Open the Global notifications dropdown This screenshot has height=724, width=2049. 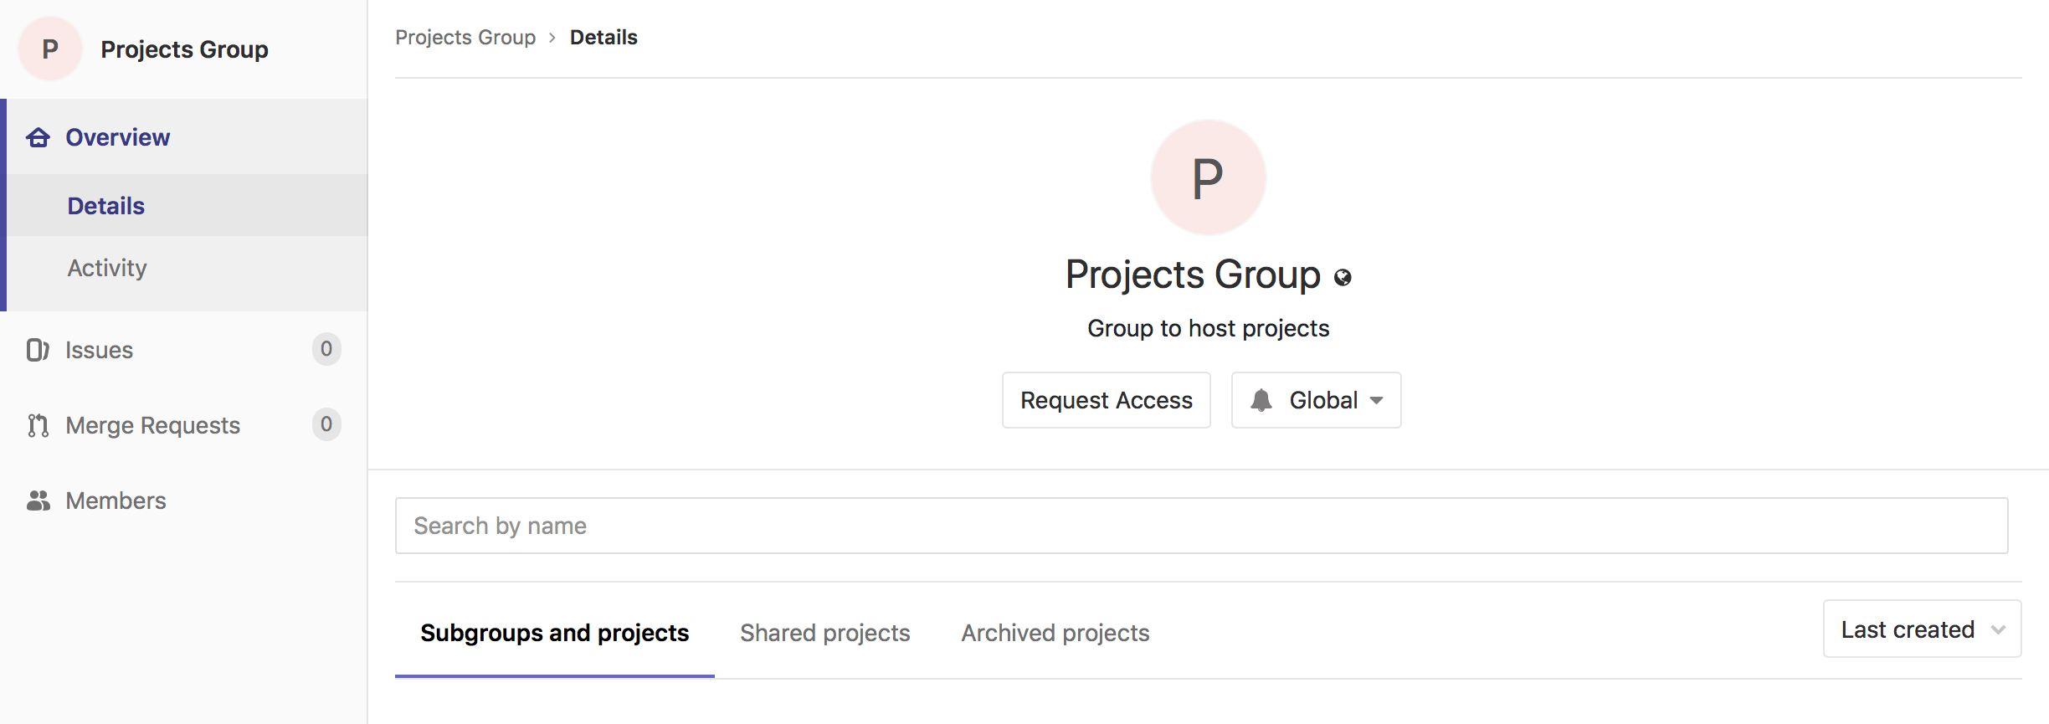point(1315,400)
